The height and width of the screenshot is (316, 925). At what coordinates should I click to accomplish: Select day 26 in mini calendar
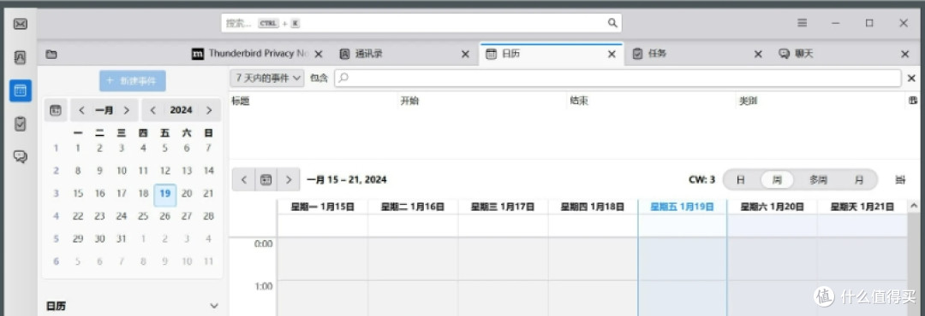tap(165, 216)
